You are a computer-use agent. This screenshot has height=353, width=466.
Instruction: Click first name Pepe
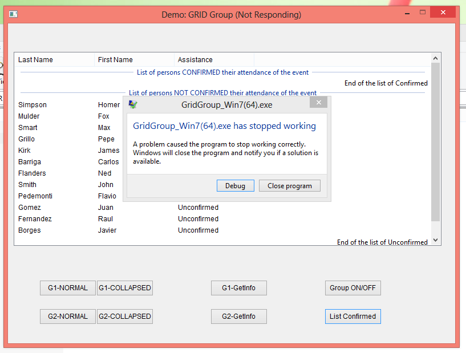coord(106,139)
